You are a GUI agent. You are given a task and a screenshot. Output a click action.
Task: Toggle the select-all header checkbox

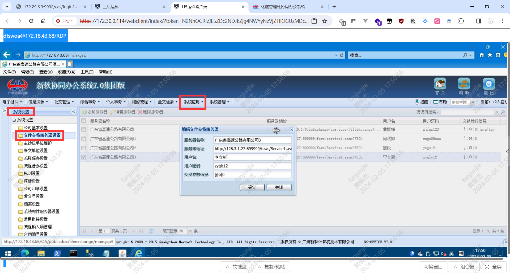point(84,121)
